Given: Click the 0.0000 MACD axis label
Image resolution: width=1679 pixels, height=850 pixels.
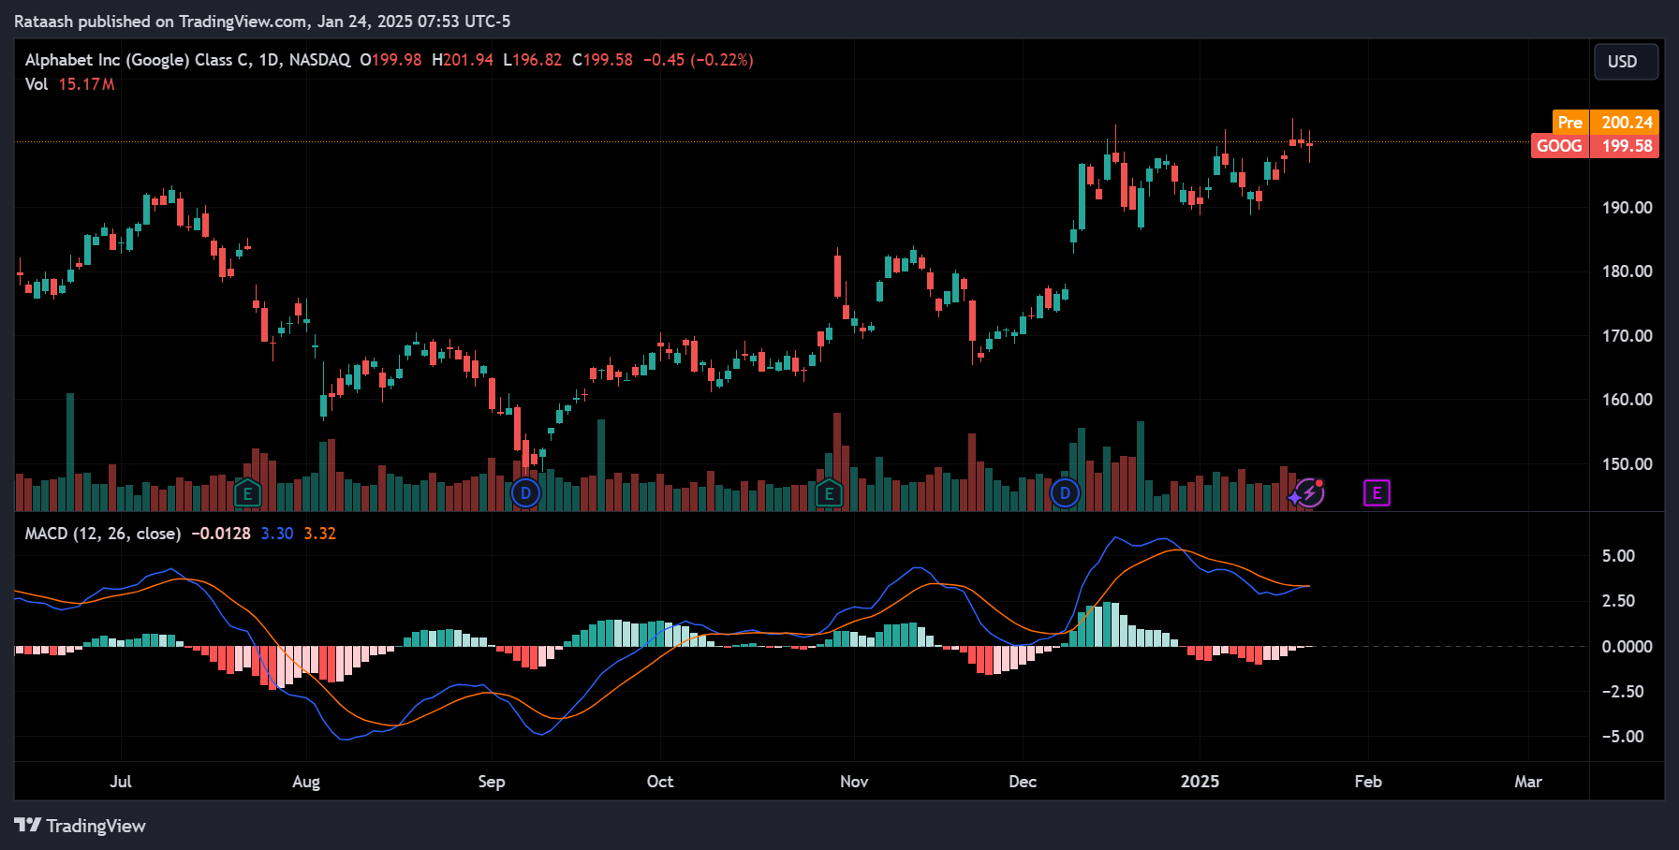Looking at the screenshot, I should [x=1627, y=647].
